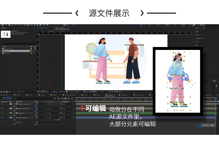
Task: Click the Home icon in the toolbar
Action: pos(3,25)
